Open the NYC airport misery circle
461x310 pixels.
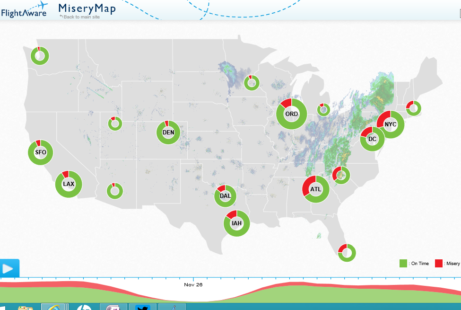pyautogui.click(x=391, y=124)
